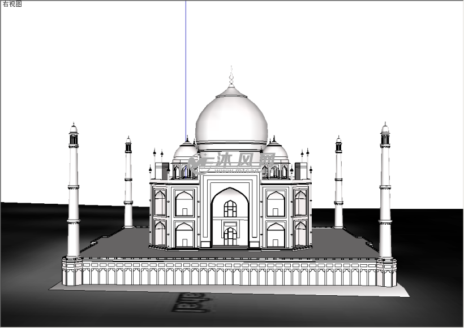The height and width of the screenshot is (328, 464).
Task: Click the small dome left of main dome
Action: [x=185, y=151]
